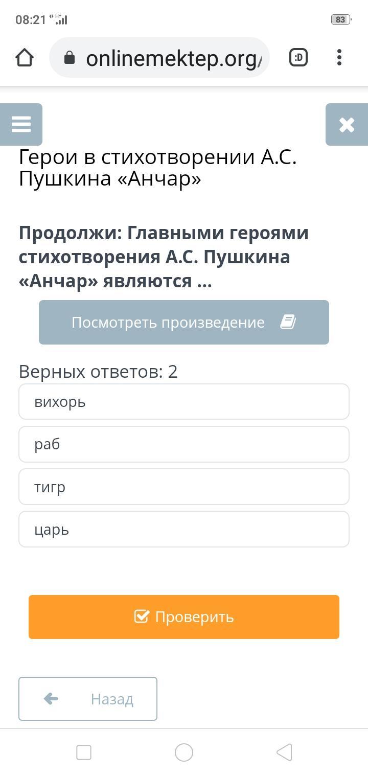
Task: Go back with the «Назад» button
Action: click(x=88, y=699)
